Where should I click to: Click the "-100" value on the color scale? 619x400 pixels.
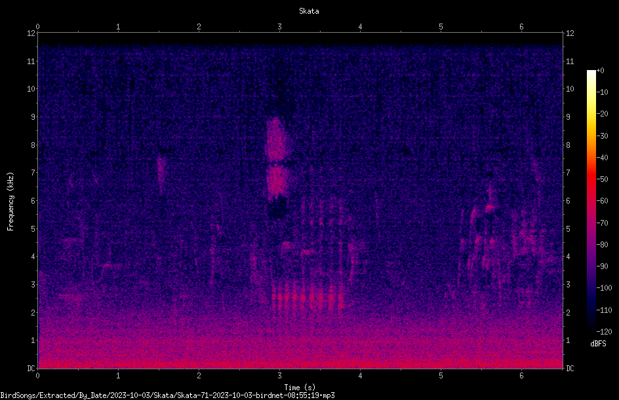click(x=604, y=288)
